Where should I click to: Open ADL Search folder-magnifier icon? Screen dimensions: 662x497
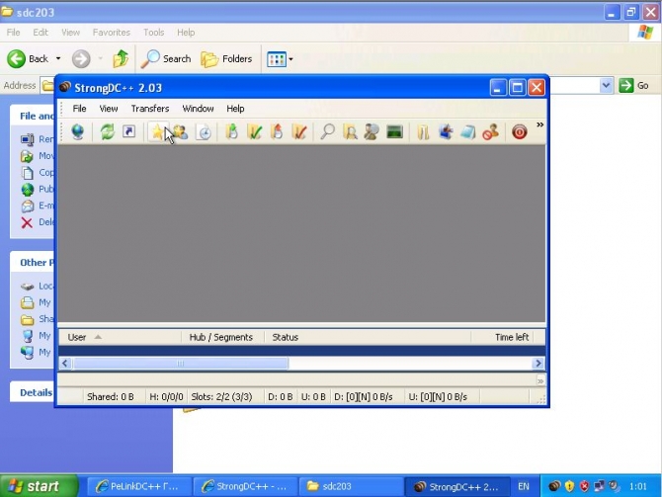tap(350, 132)
